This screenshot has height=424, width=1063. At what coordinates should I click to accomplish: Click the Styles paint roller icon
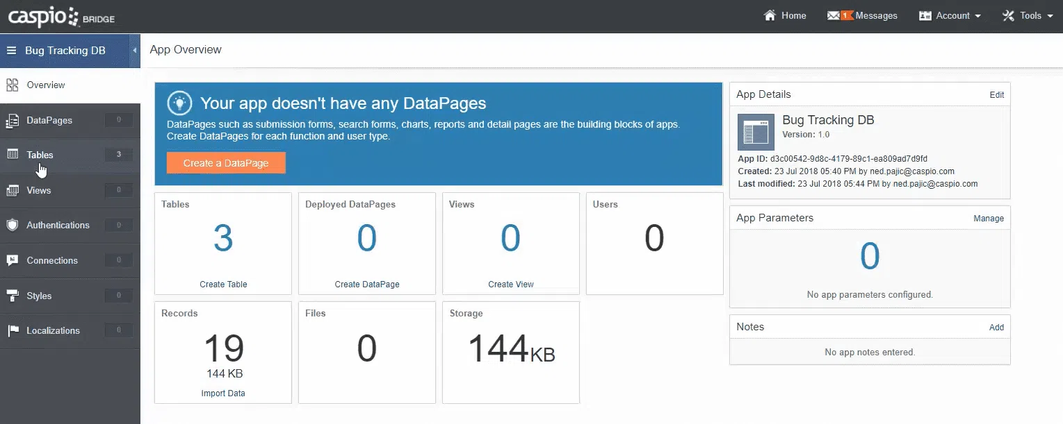tap(13, 296)
